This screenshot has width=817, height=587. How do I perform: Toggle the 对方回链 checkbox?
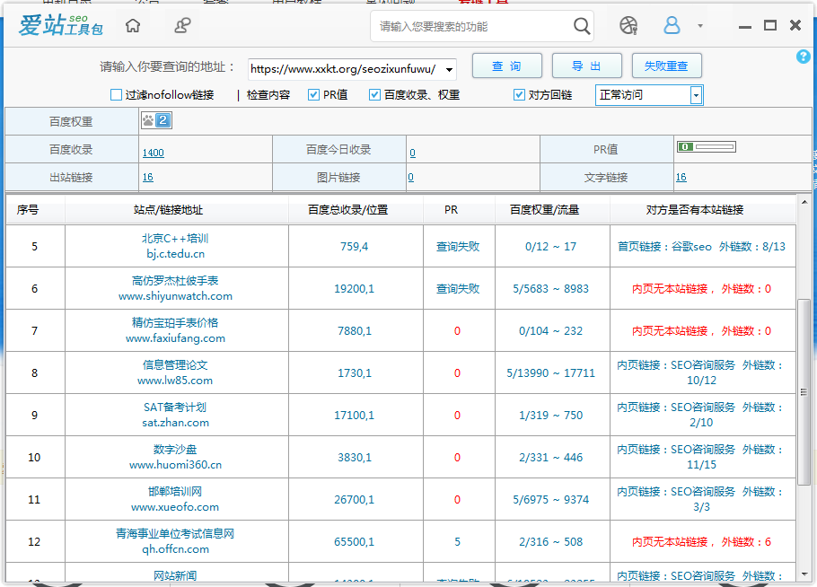click(x=519, y=95)
